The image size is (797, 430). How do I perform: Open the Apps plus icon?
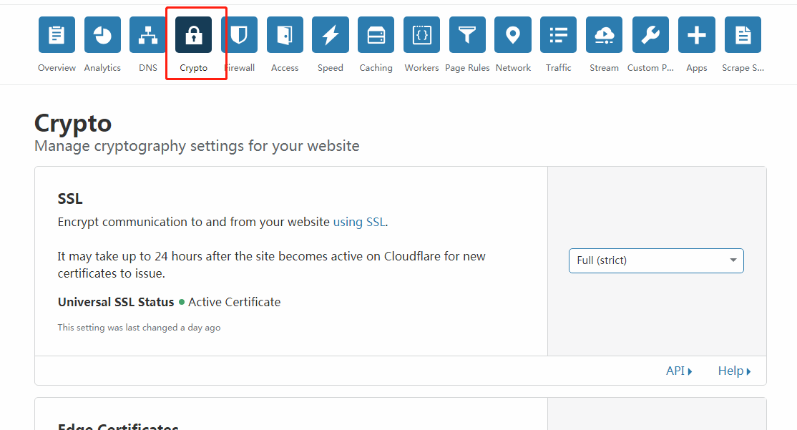[696, 35]
